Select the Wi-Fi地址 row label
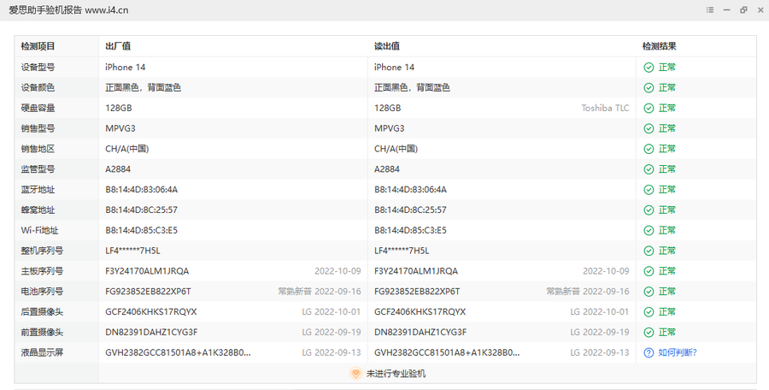The image size is (769, 390). point(39,230)
